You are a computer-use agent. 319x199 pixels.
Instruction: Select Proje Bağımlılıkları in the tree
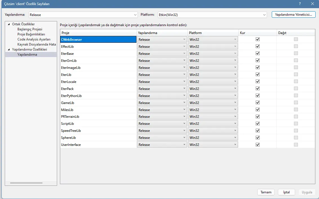tap(31, 34)
